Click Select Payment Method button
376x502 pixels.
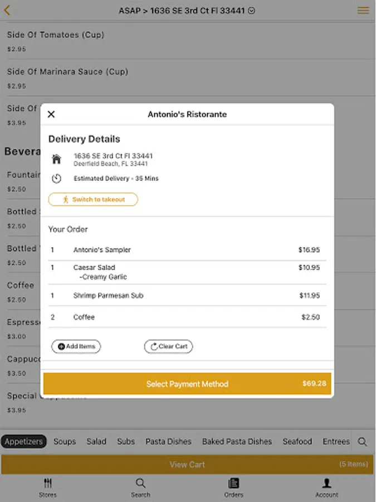[187, 384]
